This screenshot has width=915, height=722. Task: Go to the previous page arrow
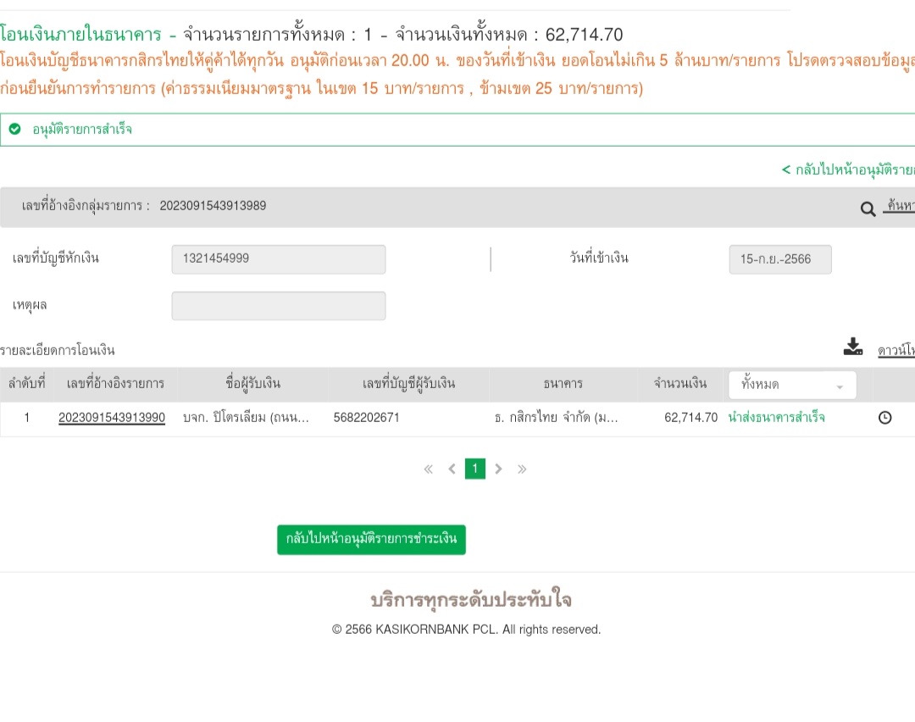tap(452, 469)
